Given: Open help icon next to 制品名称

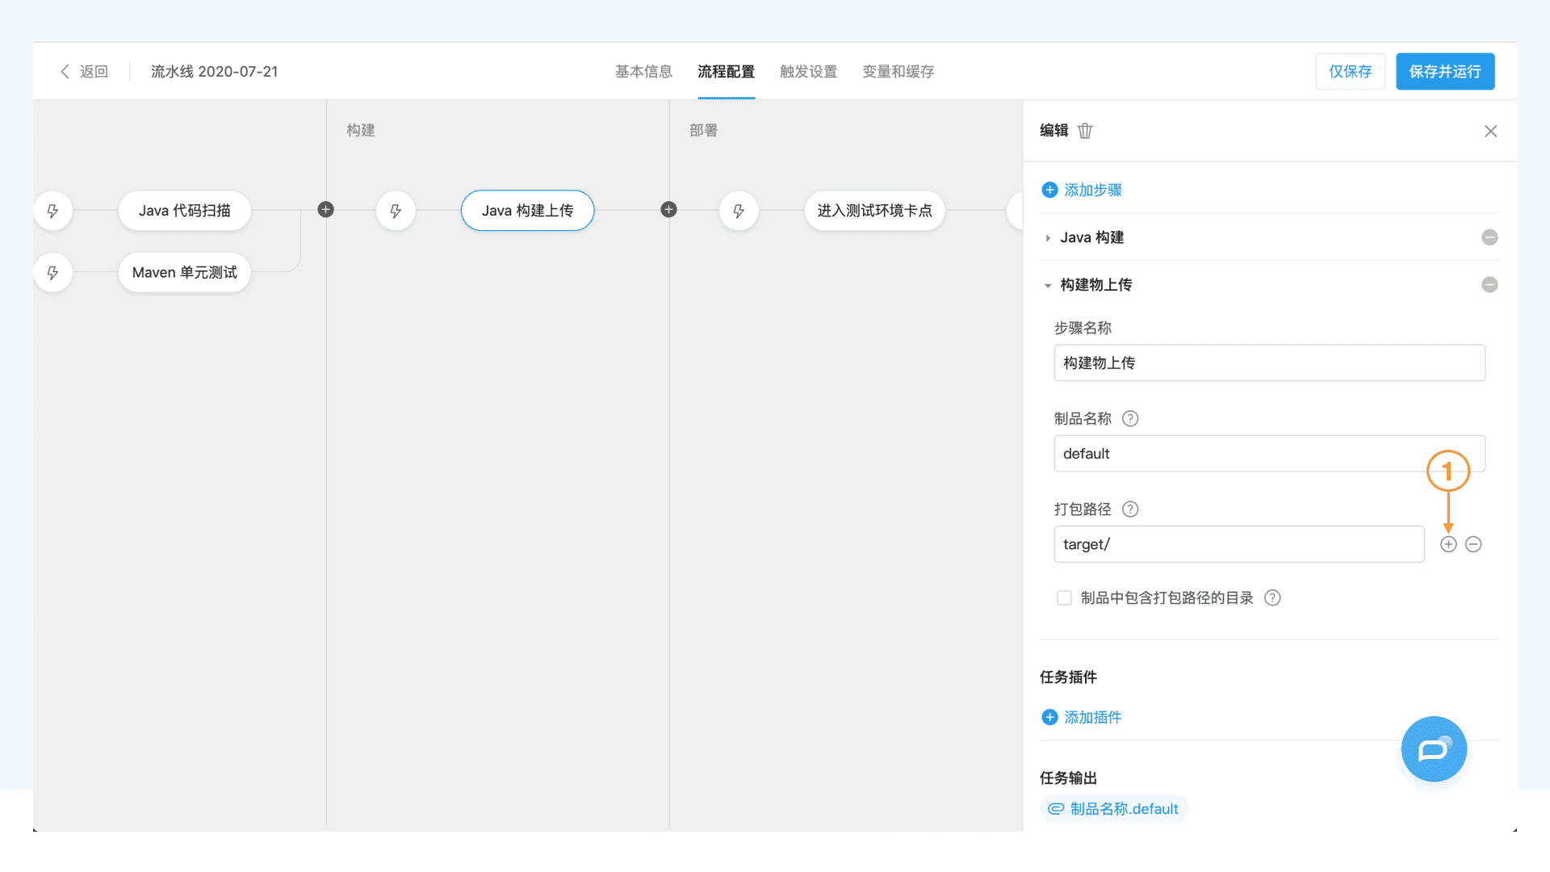Looking at the screenshot, I should coord(1130,418).
